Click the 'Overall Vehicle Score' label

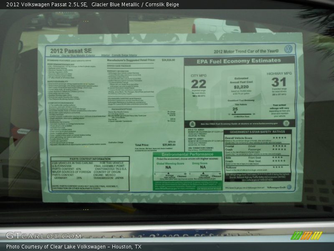tap(238, 138)
